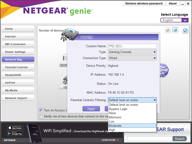192x144 pixels.
Task: Click the MAC Address value F8:46:1C:62:81:FD
Action: 121,93
